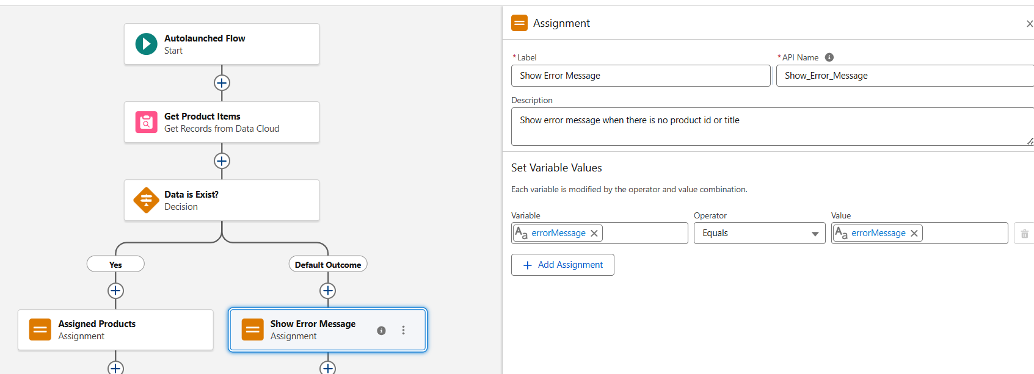Select the Get Product Items element icon

(146, 122)
